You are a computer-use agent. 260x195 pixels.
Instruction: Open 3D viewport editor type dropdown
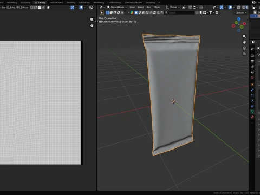tap(102, 8)
